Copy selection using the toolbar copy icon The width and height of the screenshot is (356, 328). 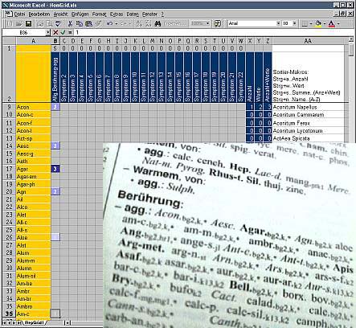click(x=79, y=23)
